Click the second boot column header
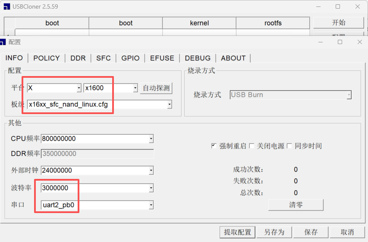 coord(126,23)
